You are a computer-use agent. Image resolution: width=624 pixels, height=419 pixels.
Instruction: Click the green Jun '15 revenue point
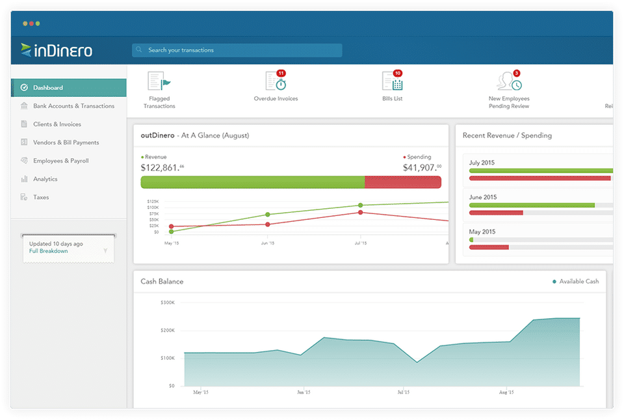point(268,215)
